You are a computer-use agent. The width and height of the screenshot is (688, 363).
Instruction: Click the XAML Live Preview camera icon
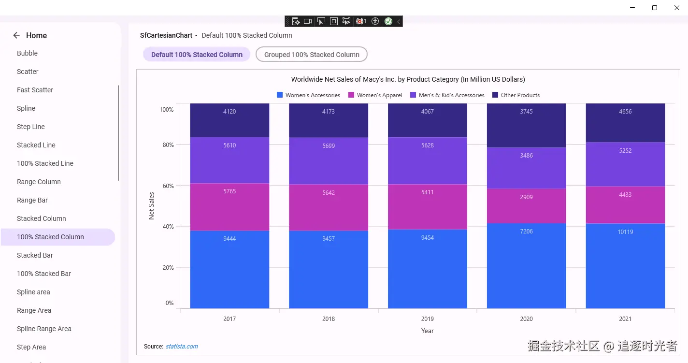pos(308,21)
